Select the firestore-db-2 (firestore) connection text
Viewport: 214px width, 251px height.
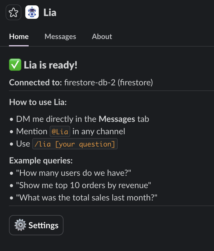pos(108,83)
